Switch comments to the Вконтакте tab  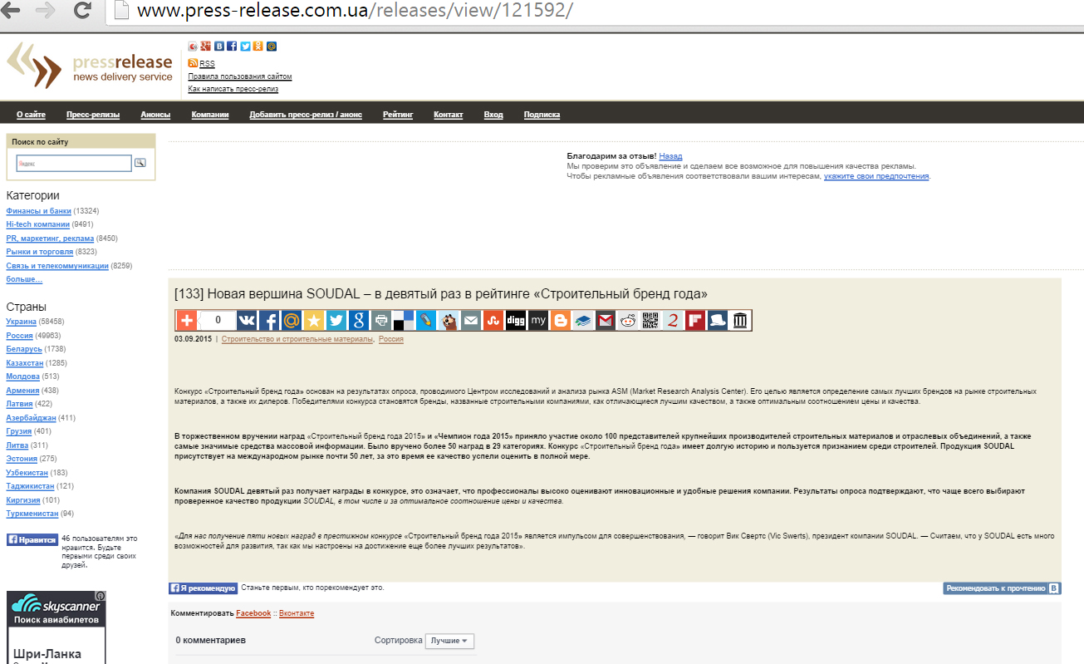[x=297, y=613]
